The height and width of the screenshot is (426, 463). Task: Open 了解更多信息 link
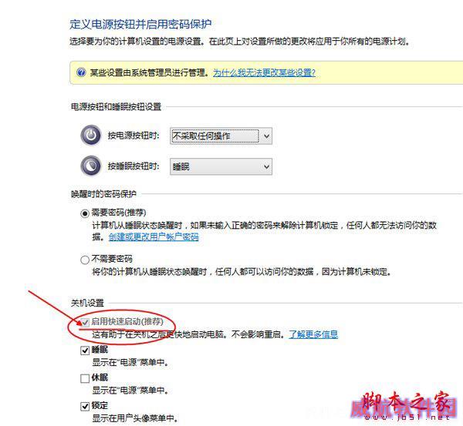pyautogui.click(x=313, y=334)
